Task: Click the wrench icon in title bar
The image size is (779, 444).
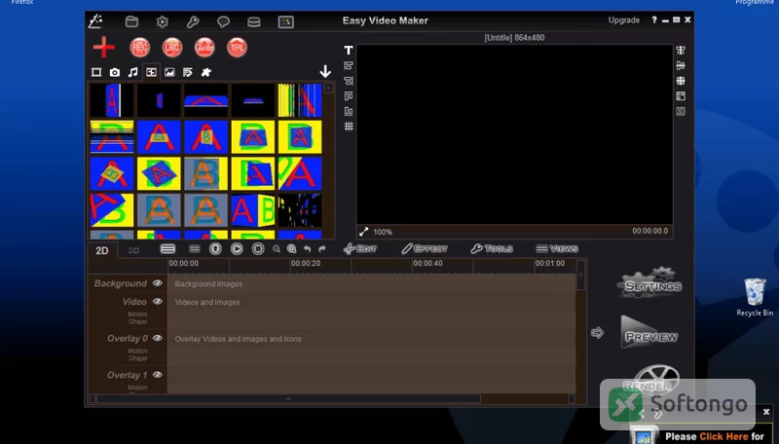Action: pos(193,21)
